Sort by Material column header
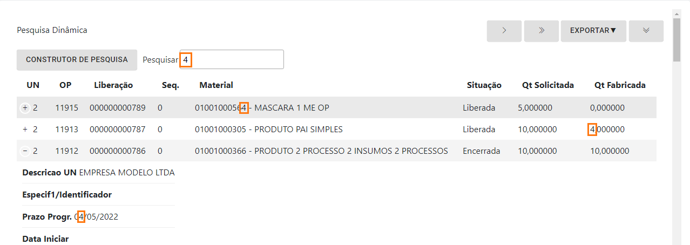This screenshot has width=690, height=245. [x=216, y=85]
